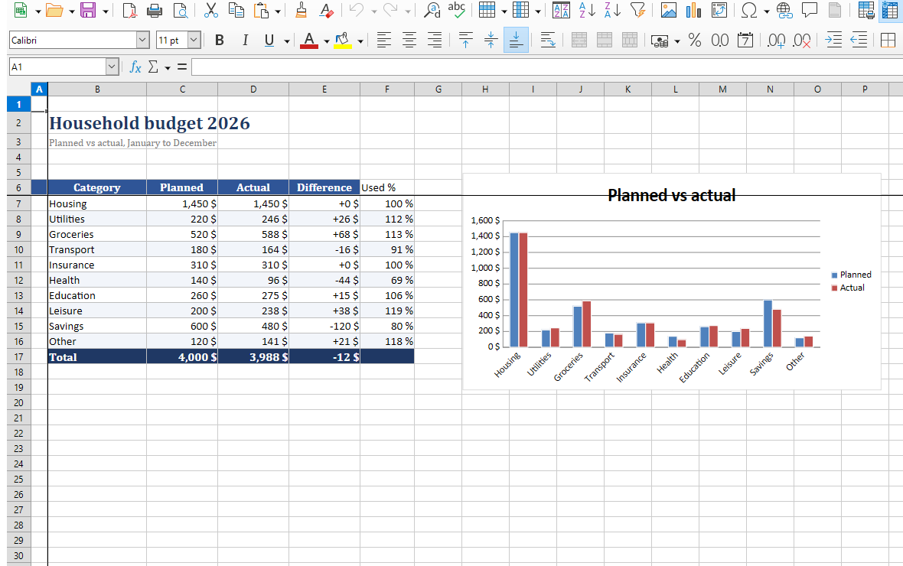The height and width of the screenshot is (566, 903).
Task: Expand the Select Function sum dropdown
Action: click(167, 68)
